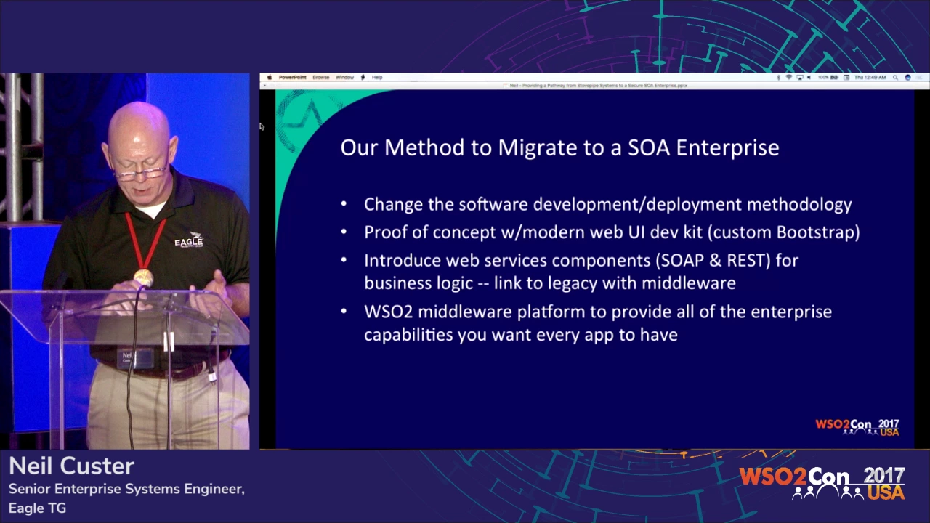Click bullet 'Introduce web services components'
This screenshot has width=930, height=523.
tap(581, 271)
